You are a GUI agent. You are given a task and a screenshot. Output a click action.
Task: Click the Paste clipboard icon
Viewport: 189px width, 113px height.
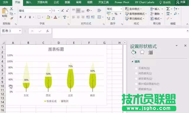pyautogui.click(x=5, y=11)
